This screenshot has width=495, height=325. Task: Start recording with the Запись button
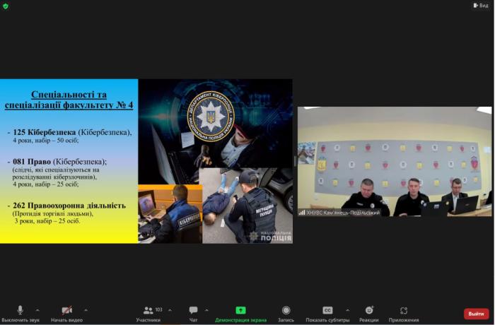pos(286,311)
